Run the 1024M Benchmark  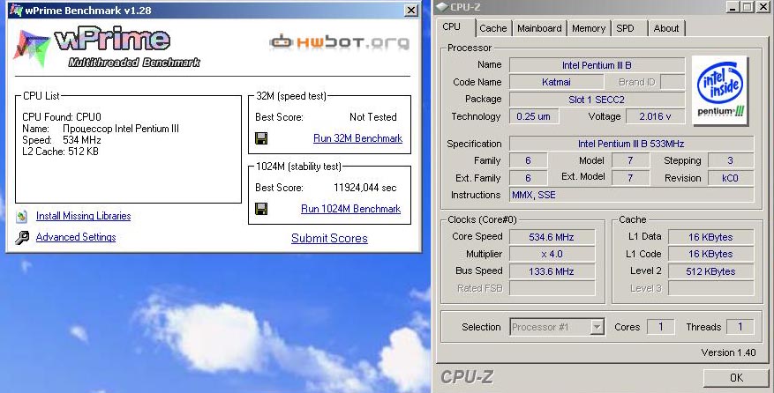351,209
